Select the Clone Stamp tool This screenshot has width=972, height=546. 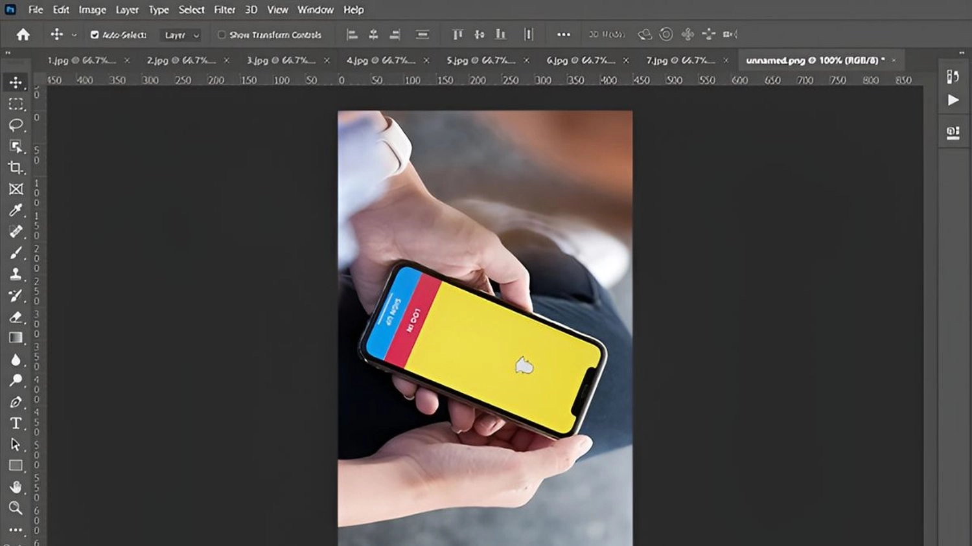[x=16, y=274]
